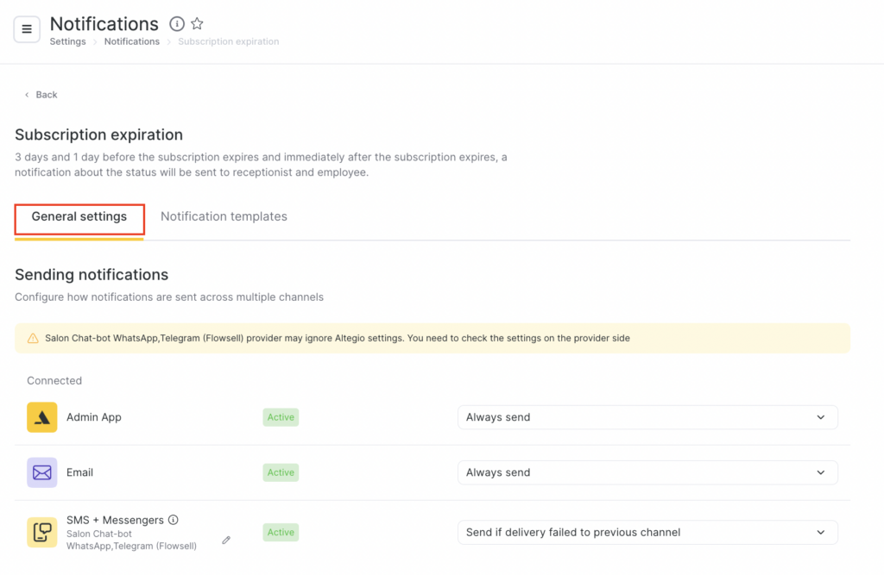Select the General settings tab
This screenshot has width=884, height=575.
(x=79, y=217)
